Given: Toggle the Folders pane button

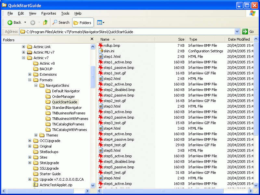Looking at the screenshot, I should 83,22.
